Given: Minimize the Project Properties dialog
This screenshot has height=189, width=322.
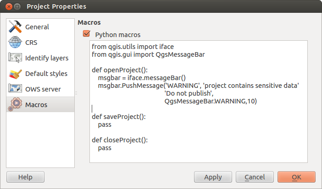Looking at the screenshot, I should coord(17,7).
